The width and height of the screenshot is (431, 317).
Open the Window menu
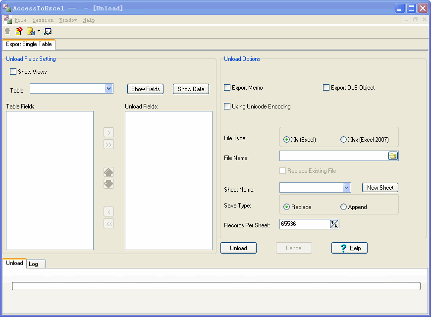click(x=68, y=20)
